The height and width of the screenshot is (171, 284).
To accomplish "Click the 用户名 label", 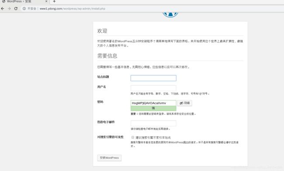I will click(x=102, y=87).
